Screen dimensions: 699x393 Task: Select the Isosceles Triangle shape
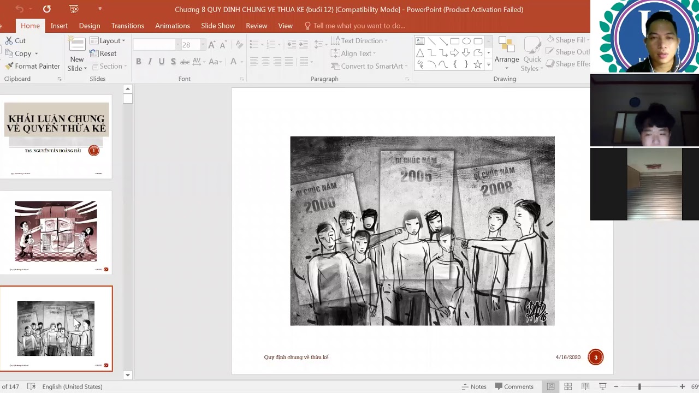point(420,53)
